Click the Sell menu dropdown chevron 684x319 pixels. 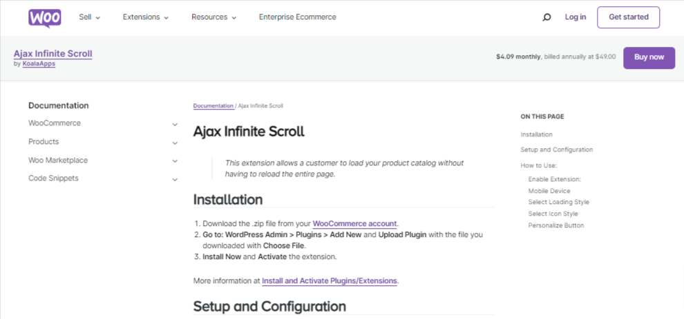point(97,19)
